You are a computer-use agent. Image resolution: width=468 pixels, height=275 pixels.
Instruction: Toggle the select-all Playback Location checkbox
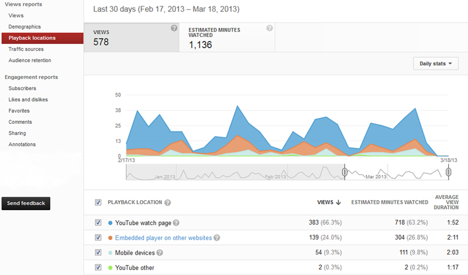98,203
